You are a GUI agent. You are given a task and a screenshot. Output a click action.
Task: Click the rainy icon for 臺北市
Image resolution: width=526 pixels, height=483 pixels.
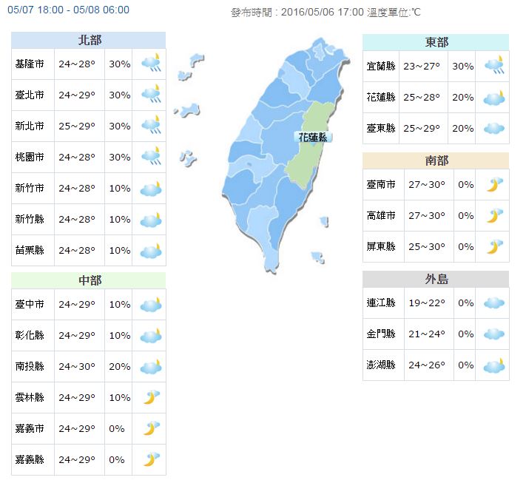(x=151, y=95)
